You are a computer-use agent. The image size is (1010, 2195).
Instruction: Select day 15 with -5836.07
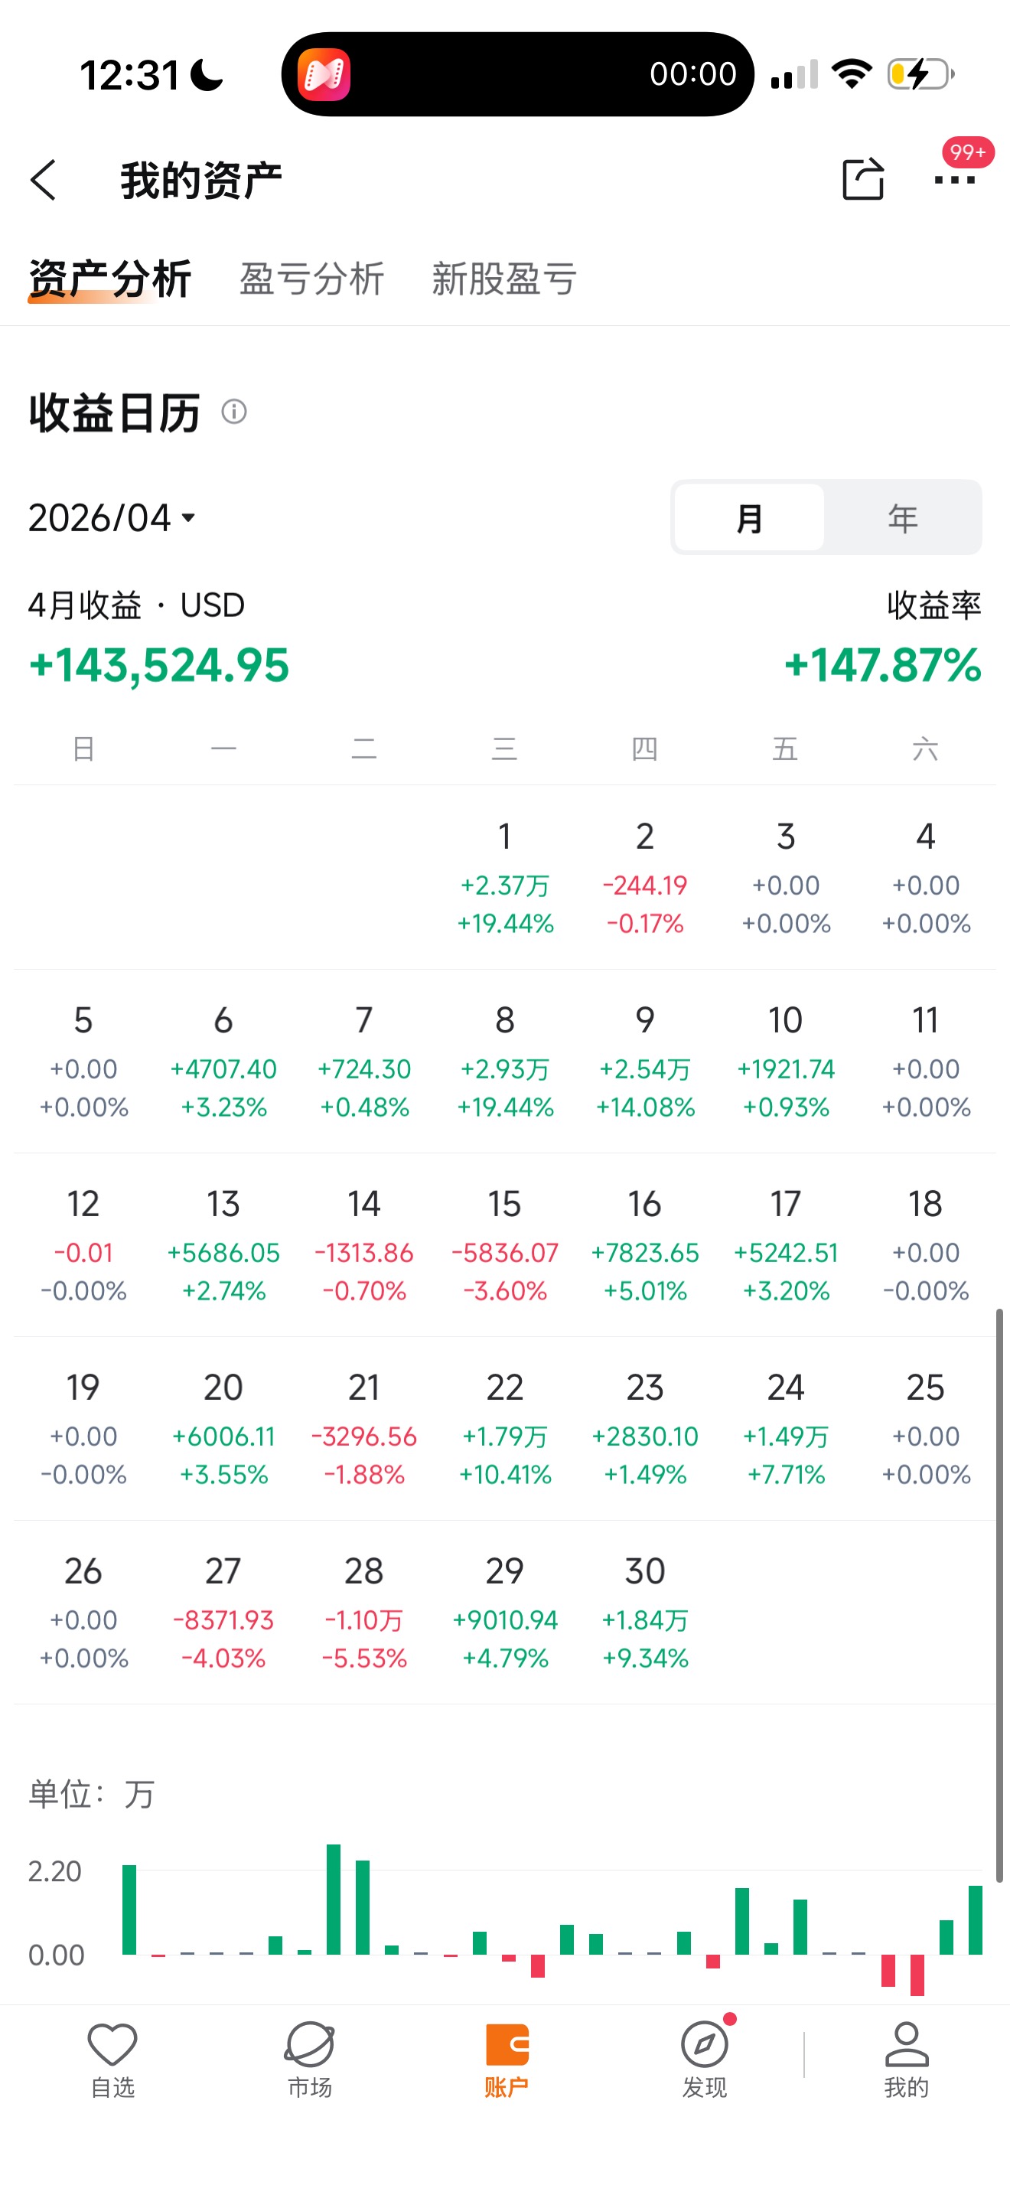click(x=505, y=1246)
